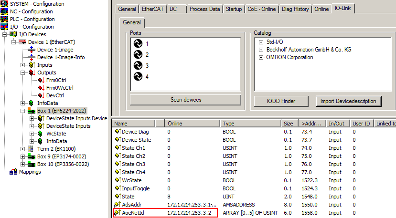Select the Device State variable row
Image resolution: width=396 pixels, height=218 pixels.
click(x=254, y=140)
